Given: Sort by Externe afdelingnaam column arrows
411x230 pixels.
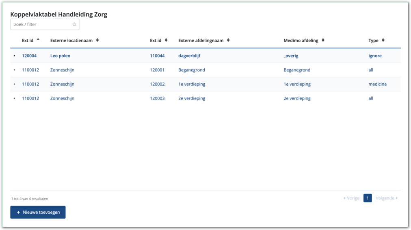Looking at the screenshot, I should 228,40.
